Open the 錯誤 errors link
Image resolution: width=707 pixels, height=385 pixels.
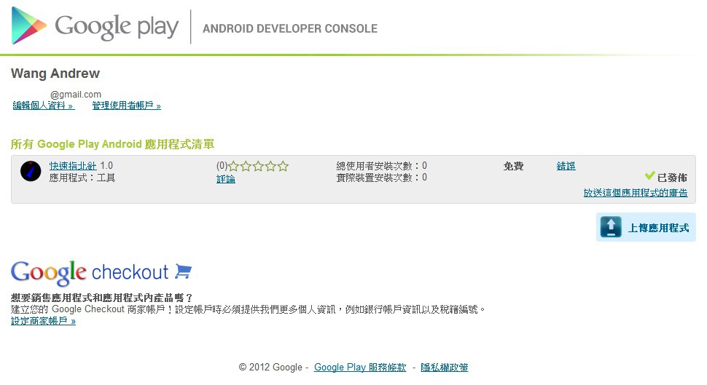[566, 166]
